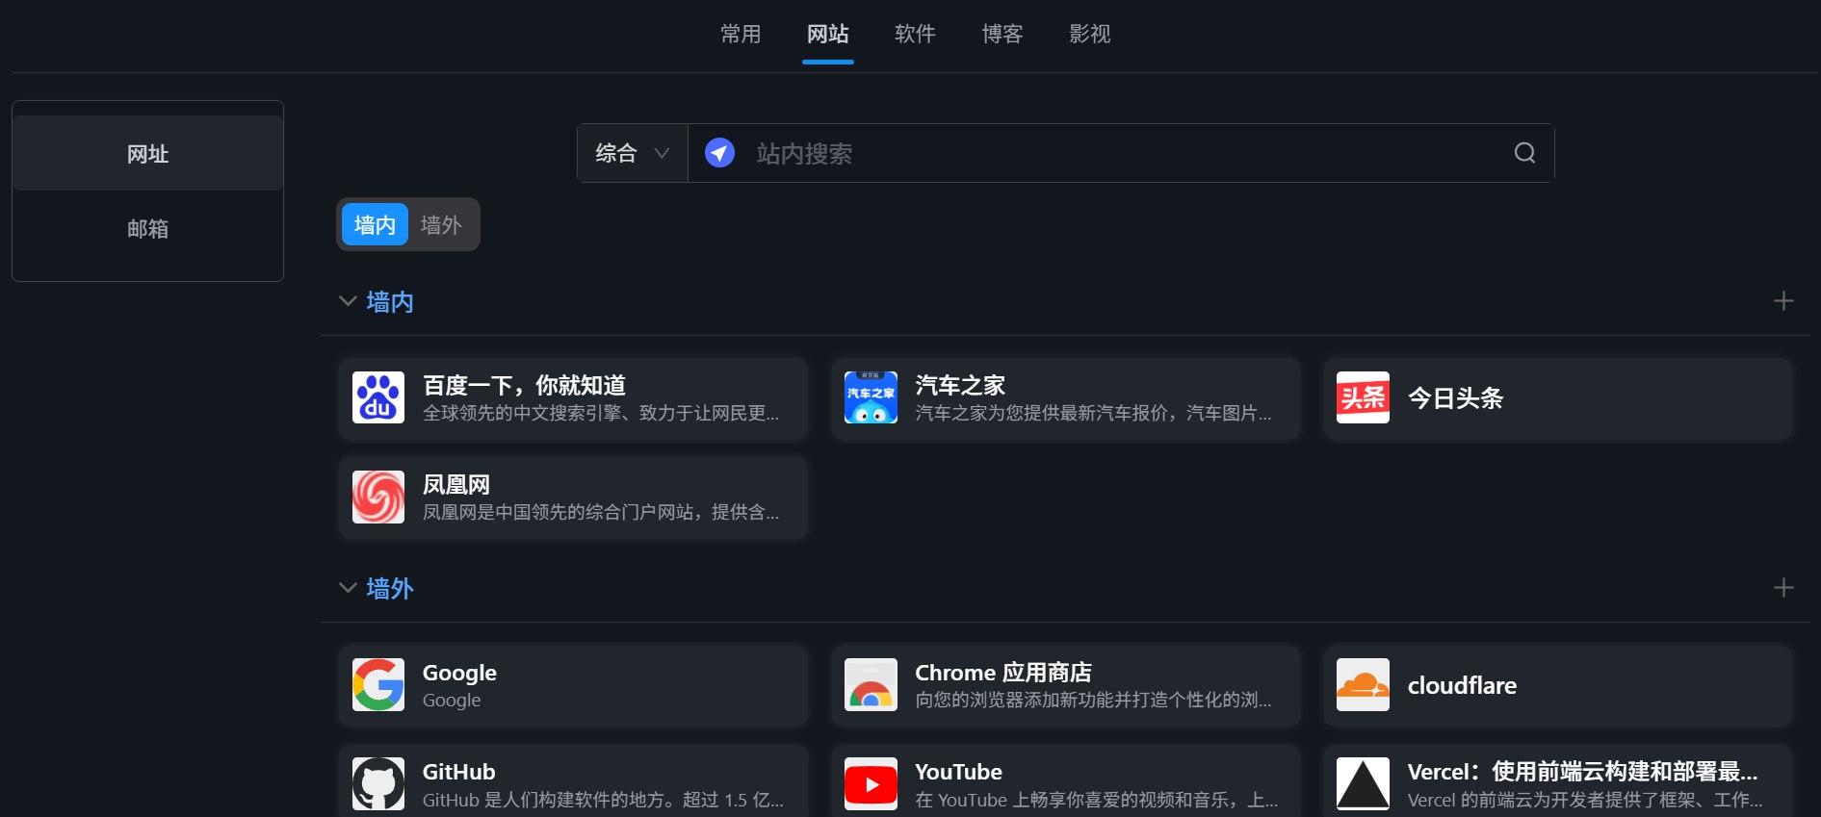Click description GitHub 是人们构建软件的地方
Image resolution: width=1821 pixels, height=817 pixels.
[603, 800]
